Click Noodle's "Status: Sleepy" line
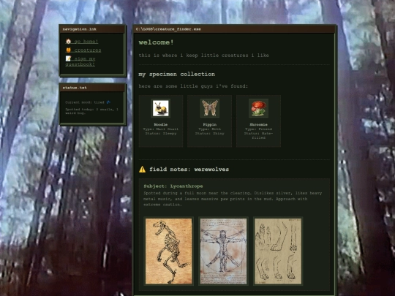 click(x=161, y=134)
